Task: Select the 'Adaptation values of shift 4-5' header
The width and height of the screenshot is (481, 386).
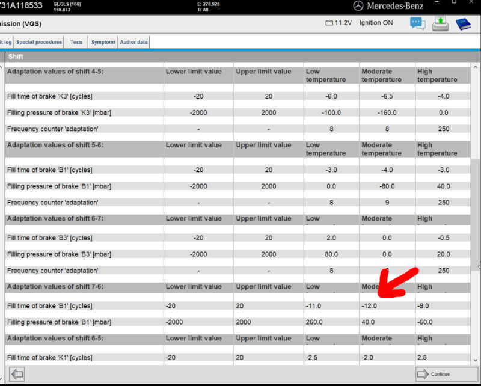Action: pyautogui.click(x=55, y=72)
